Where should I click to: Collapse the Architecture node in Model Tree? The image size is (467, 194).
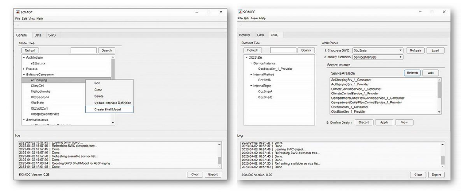coord(24,58)
